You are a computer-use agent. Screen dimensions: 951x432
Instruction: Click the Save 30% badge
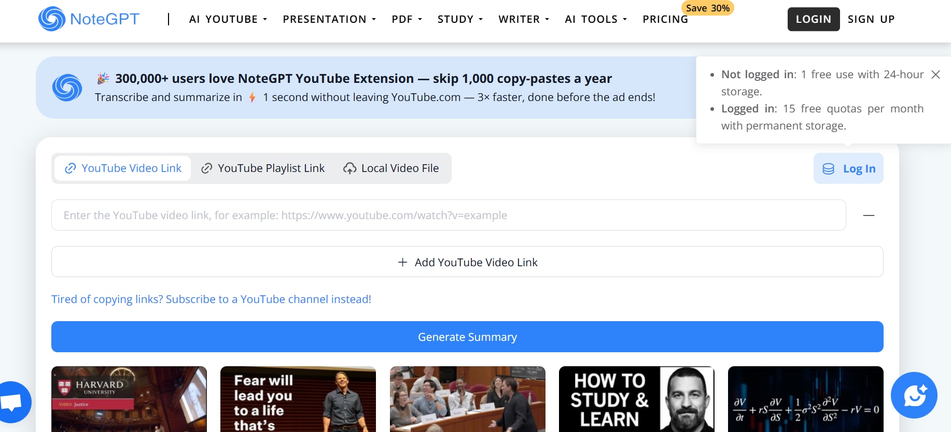708,8
